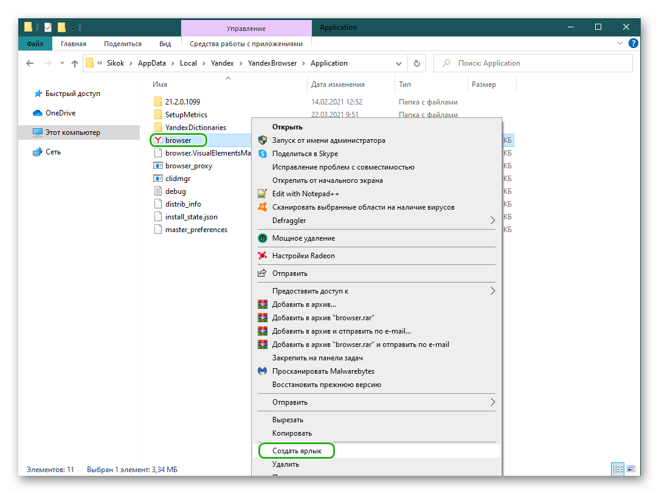Screen dimensions: 659x494
Task: Click the Yandex browser file icon
Action: coord(157,140)
